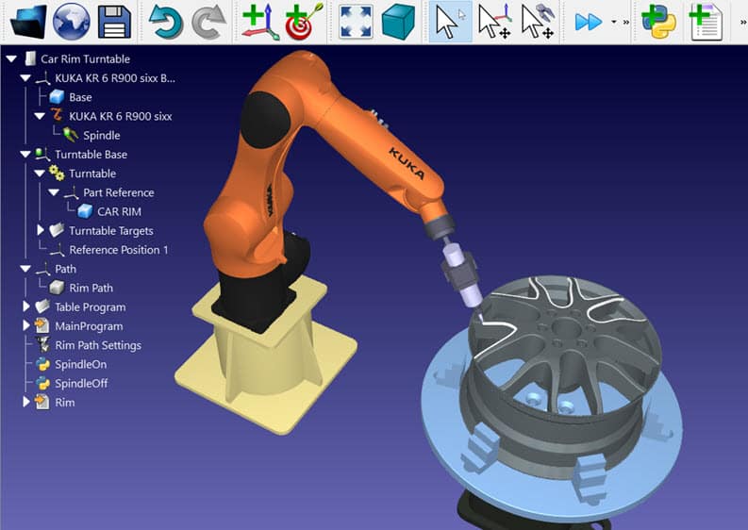Expand the Turntable Targets node

point(41,231)
